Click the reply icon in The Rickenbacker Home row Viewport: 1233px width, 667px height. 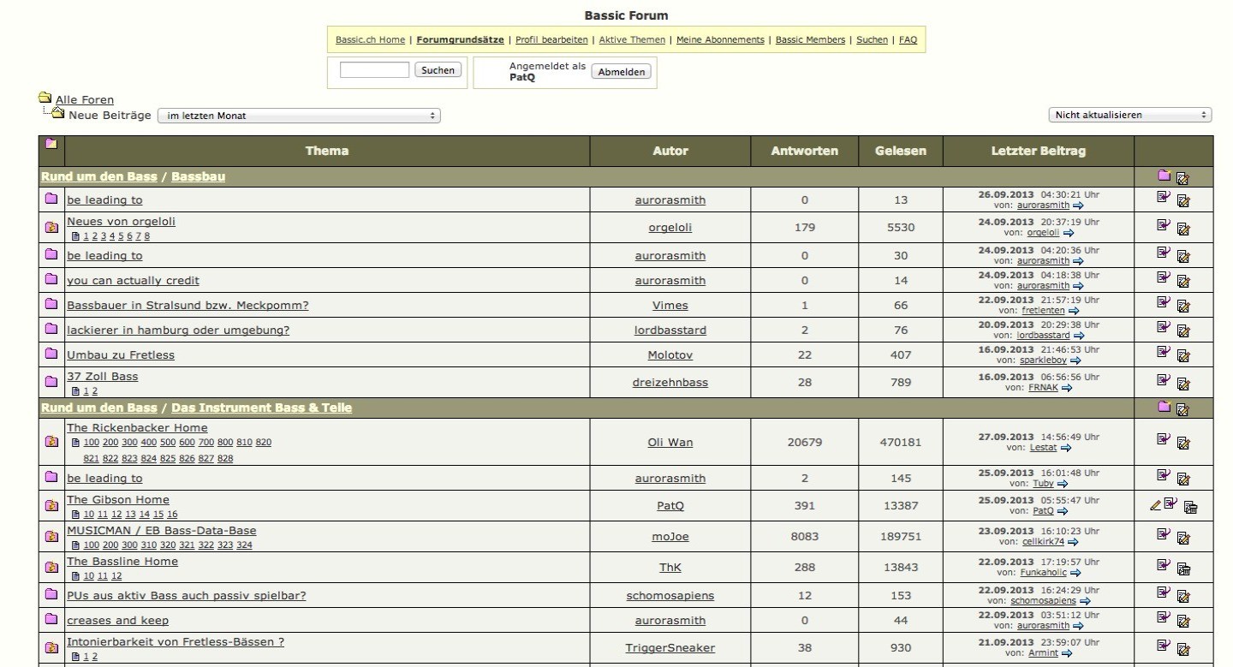click(x=1163, y=439)
